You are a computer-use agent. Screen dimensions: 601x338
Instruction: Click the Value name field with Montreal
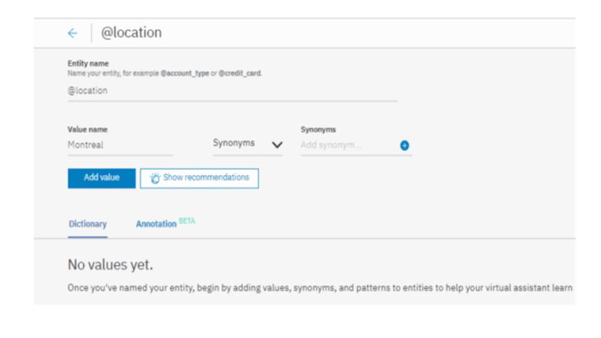click(x=120, y=145)
